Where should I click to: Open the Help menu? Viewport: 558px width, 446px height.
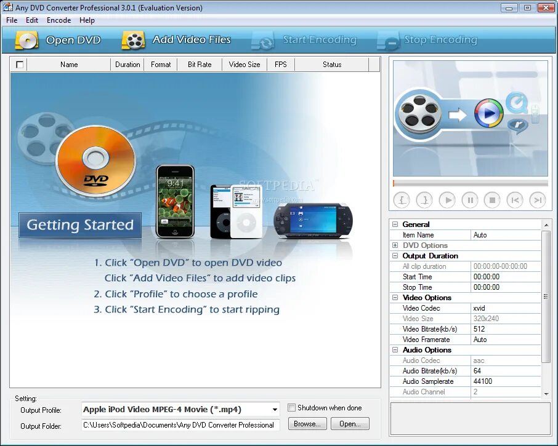click(87, 20)
